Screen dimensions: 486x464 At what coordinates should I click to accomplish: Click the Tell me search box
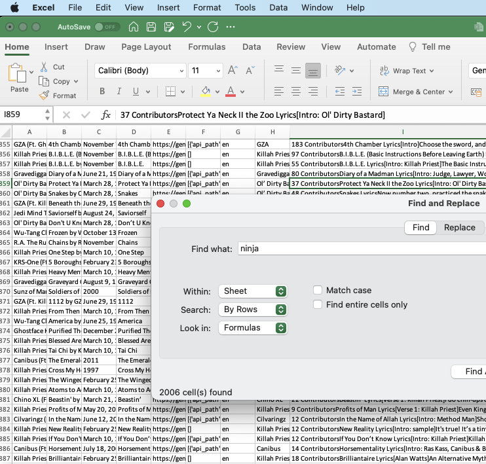[430, 46]
